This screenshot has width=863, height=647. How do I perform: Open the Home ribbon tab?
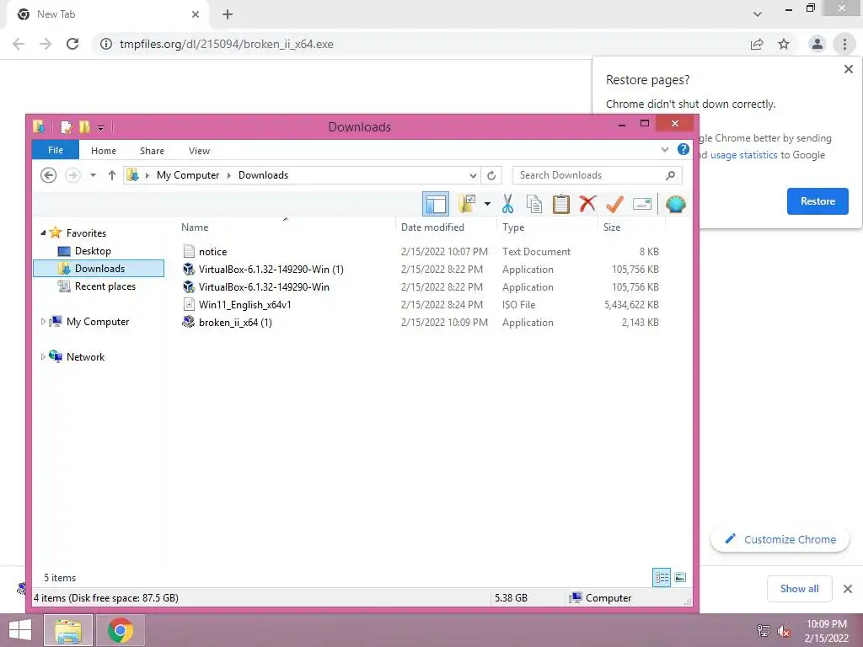tap(104, 151)
